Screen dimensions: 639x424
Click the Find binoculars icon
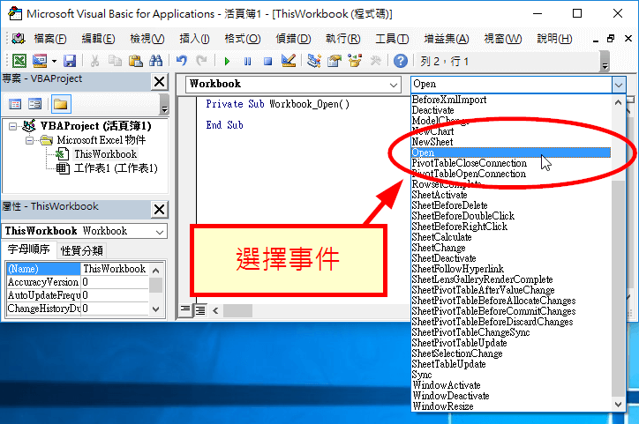pyautogui.click(x=155, y=61)
